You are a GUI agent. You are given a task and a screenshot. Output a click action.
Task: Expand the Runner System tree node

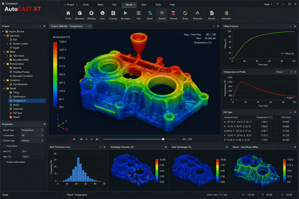pyautogui.click(x=7, y=44)
